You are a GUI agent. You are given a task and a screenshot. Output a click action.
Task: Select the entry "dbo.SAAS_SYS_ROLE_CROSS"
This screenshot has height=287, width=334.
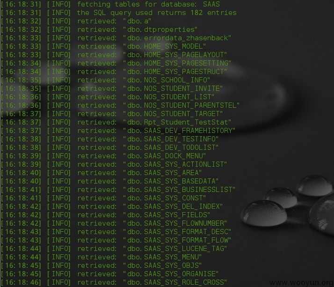[x=175, y=282]
